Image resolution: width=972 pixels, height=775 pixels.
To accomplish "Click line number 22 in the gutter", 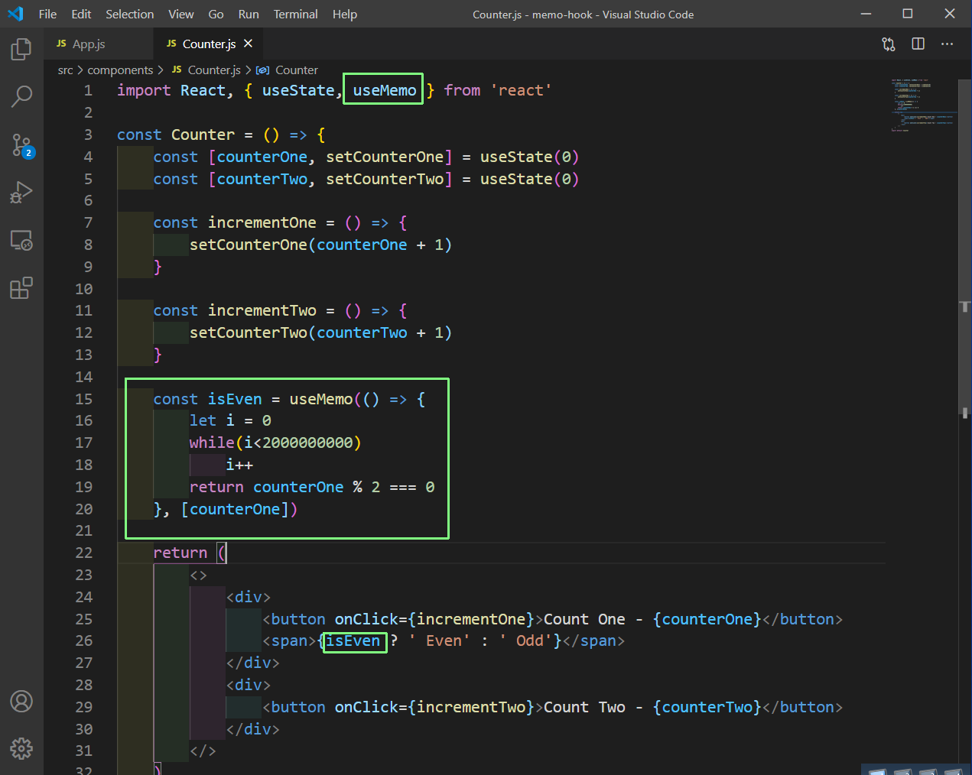I will click(83, 553).
